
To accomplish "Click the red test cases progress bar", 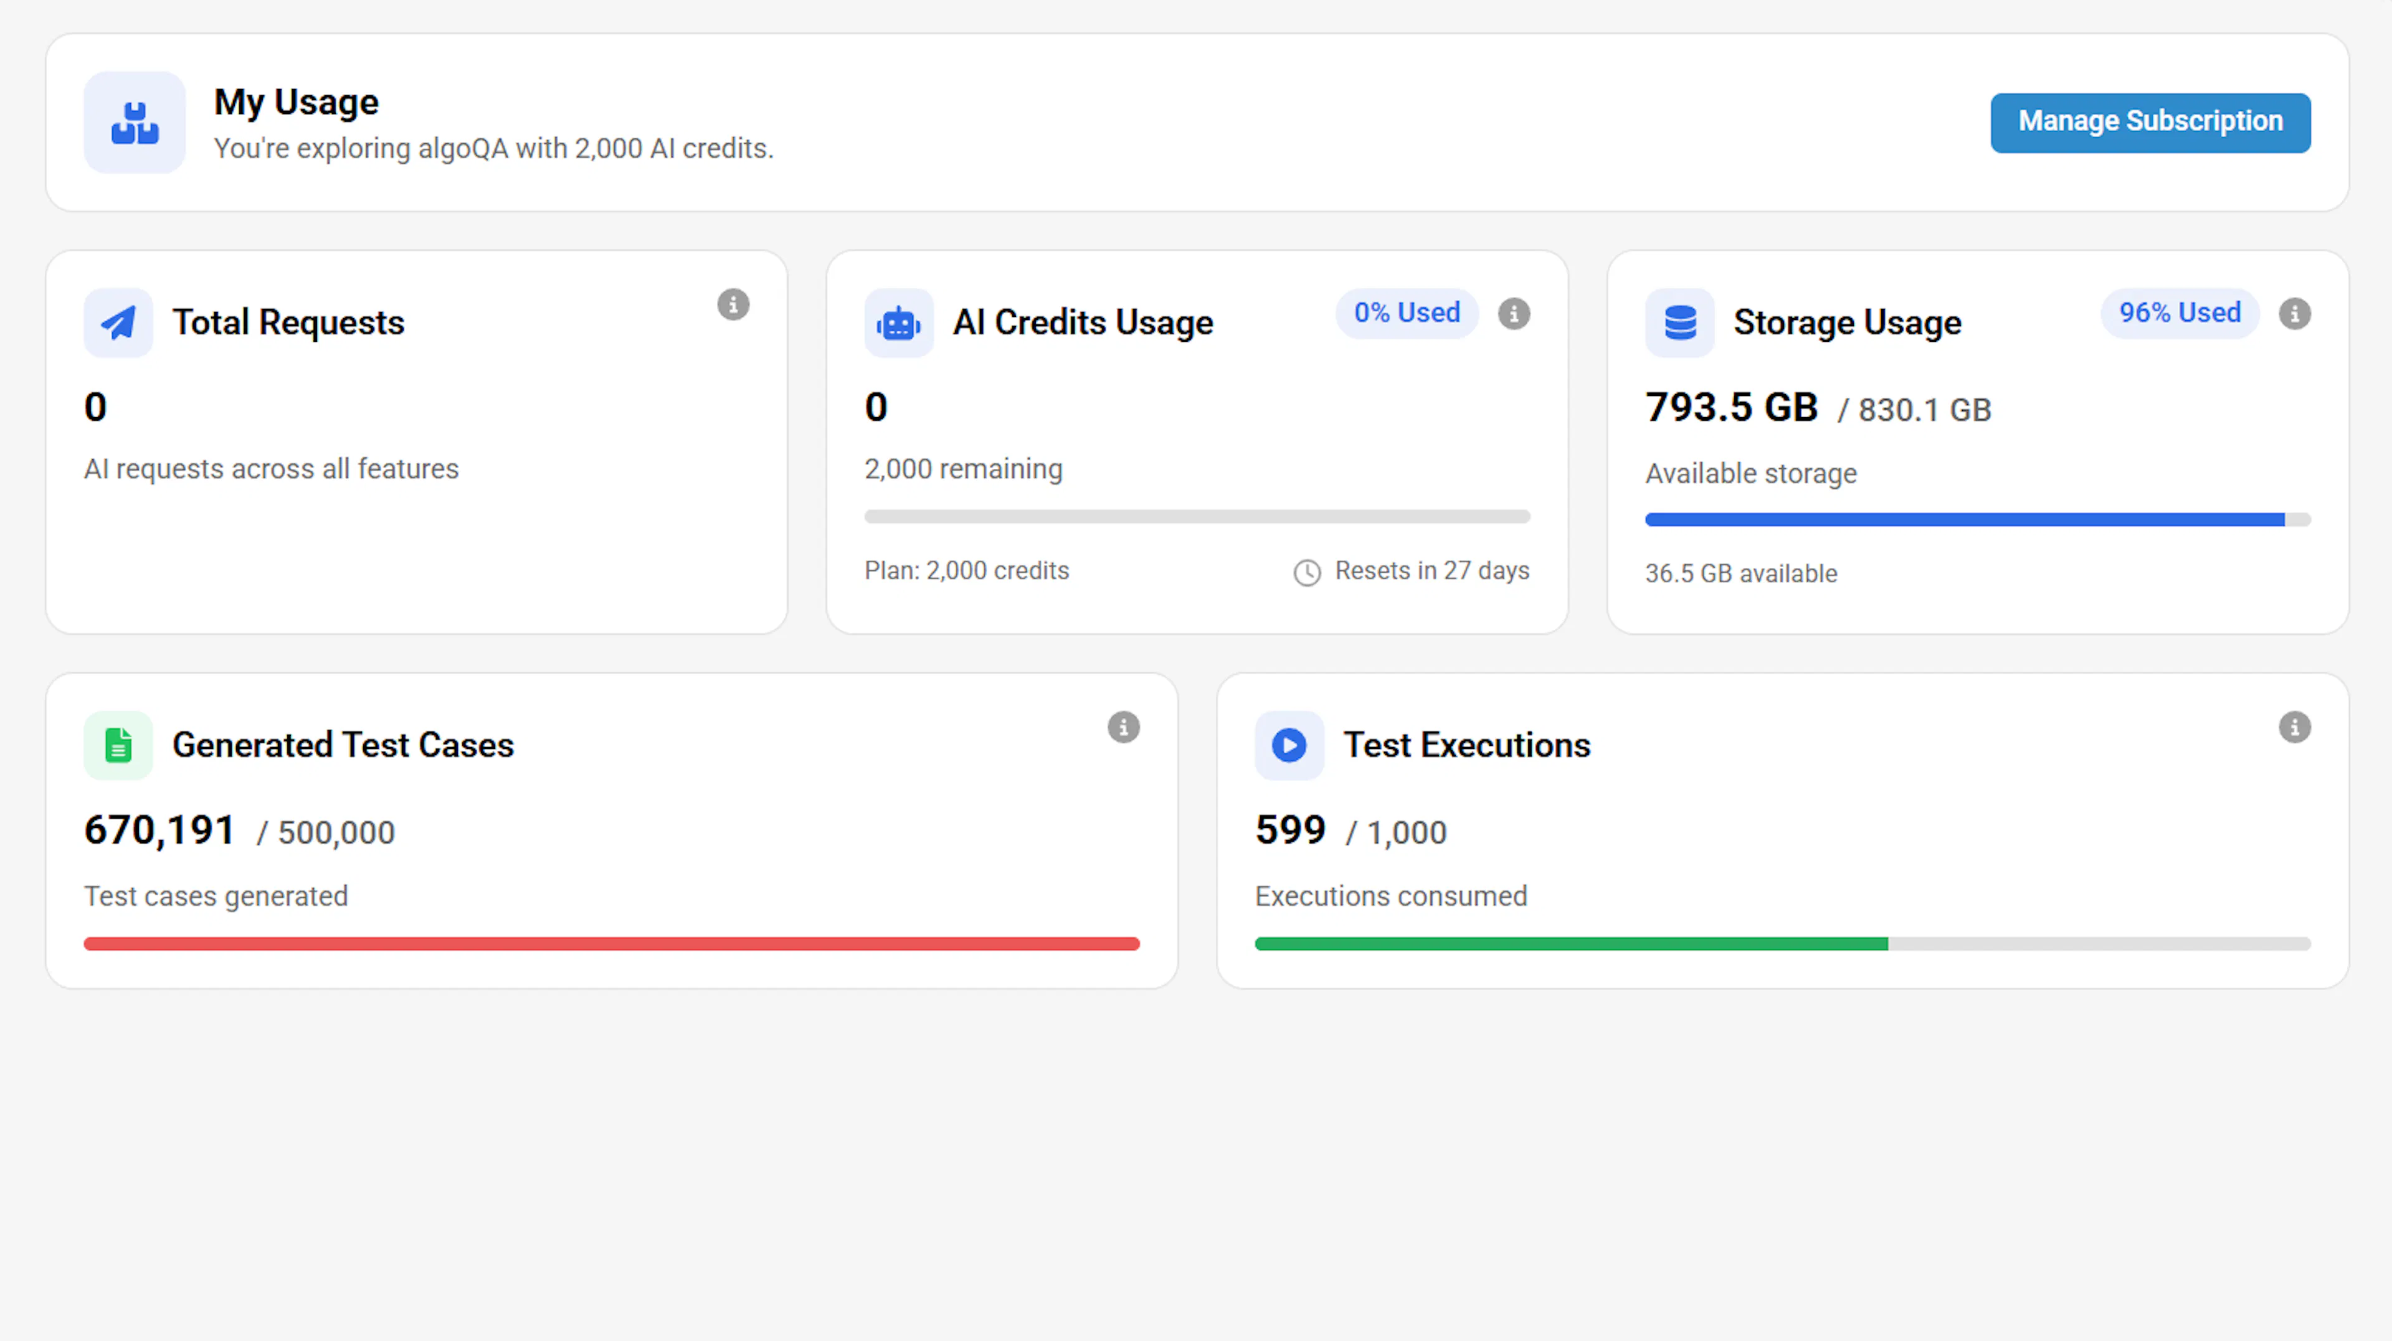I will point(612,944).
